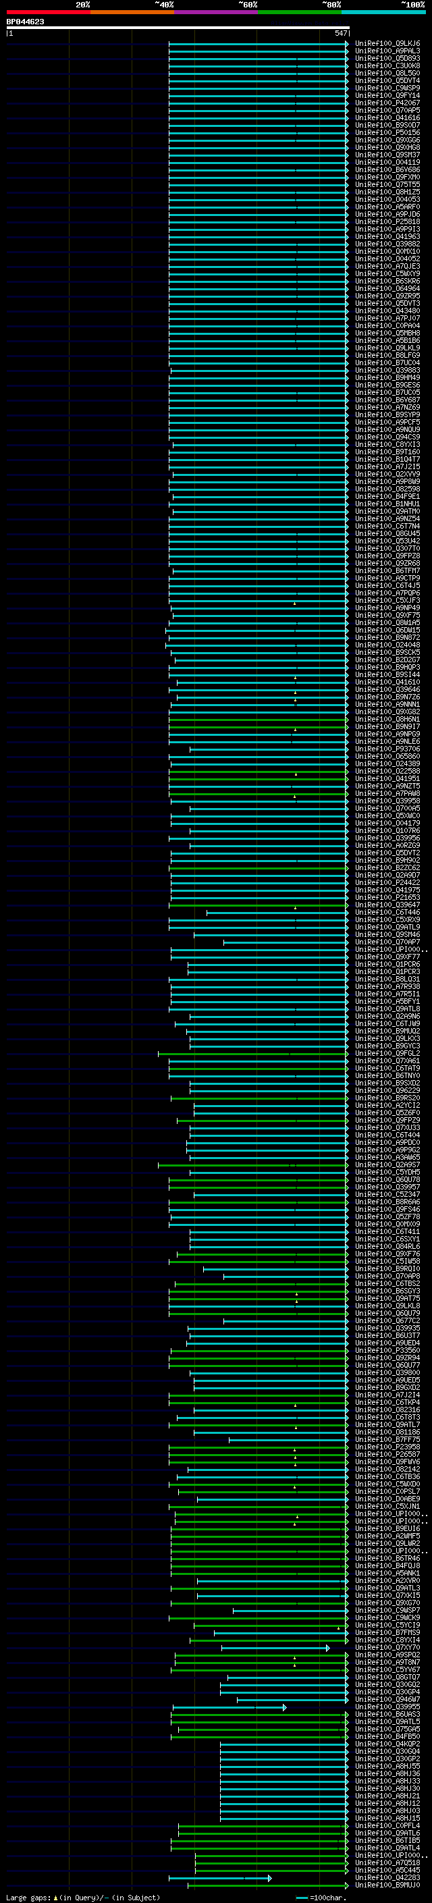Select label UniRef100_A7QJE3
Image resolution: width=432 pixels, height=1903 pixels.
point(387,266)
